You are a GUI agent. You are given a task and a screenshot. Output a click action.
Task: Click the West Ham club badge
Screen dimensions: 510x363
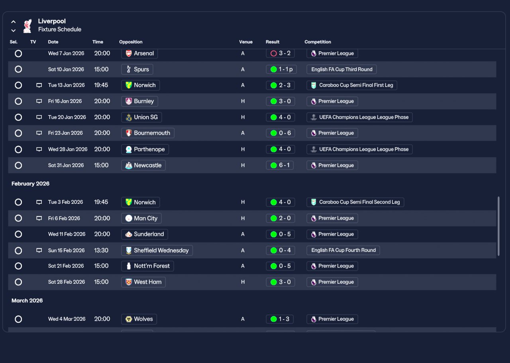point(129,282)
